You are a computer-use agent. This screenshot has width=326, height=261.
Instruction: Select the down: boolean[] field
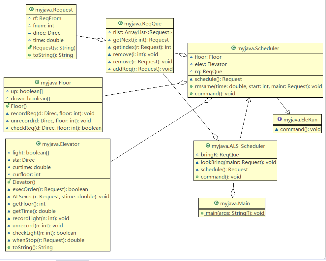(x=30, y=99)
